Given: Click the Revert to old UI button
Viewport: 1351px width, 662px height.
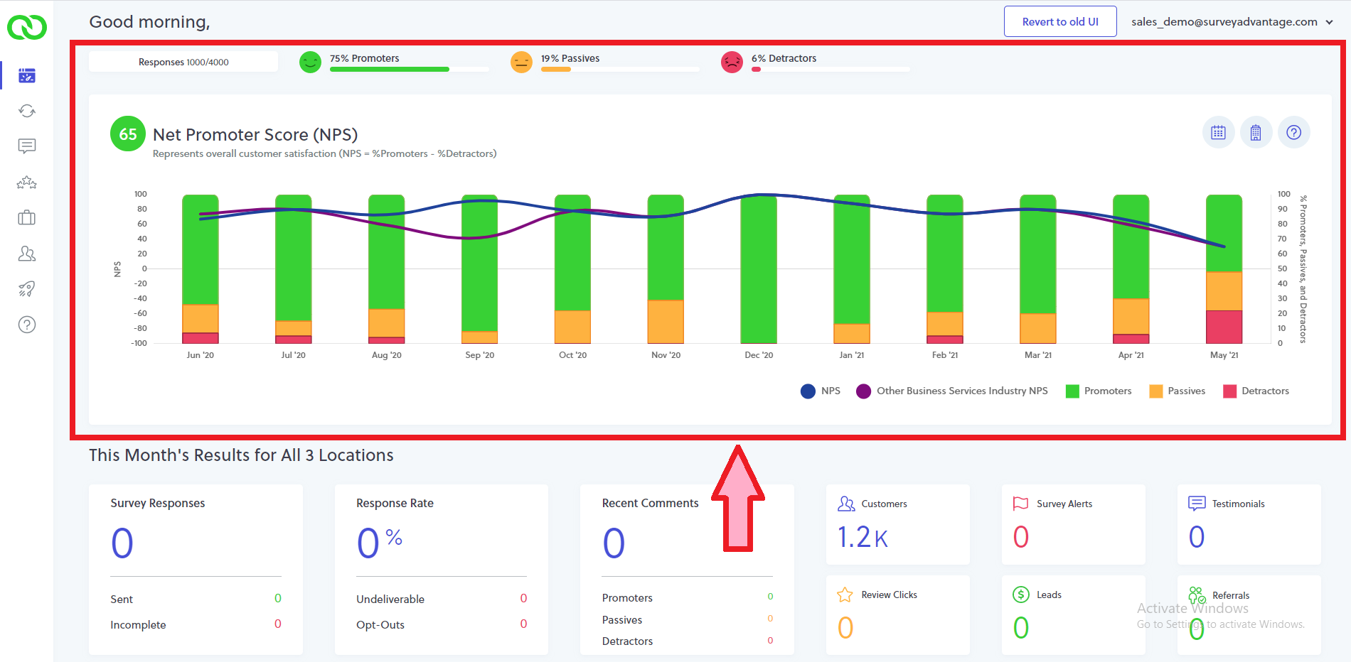Looking at the screenshot, I should (1060, 21).
